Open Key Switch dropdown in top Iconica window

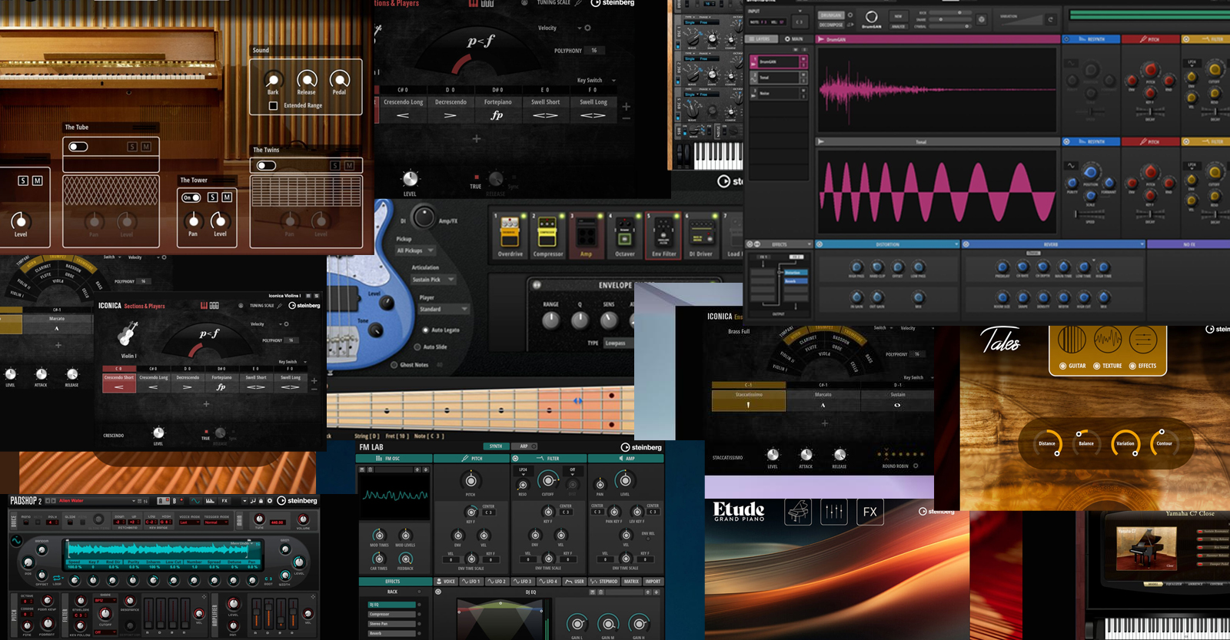point(597,80)
